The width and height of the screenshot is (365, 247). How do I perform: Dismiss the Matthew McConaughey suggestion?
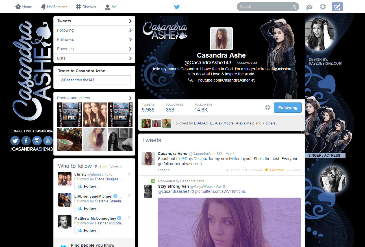click(x=129, y=218)
